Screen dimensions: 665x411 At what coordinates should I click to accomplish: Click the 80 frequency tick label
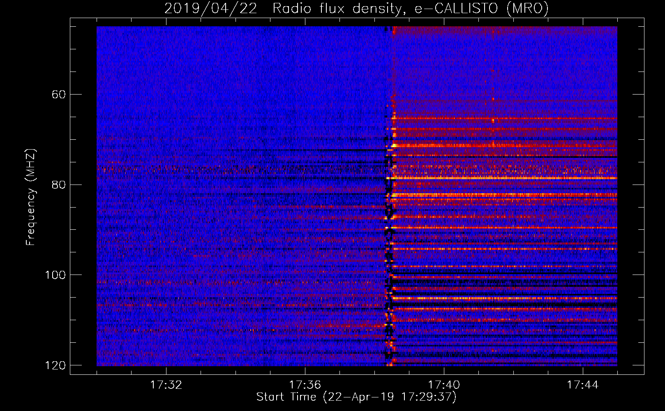coord(59,185)
